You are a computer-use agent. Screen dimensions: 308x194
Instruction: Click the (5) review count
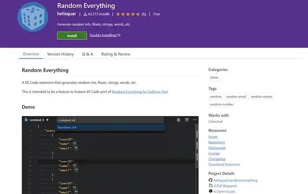coord(144,14)
